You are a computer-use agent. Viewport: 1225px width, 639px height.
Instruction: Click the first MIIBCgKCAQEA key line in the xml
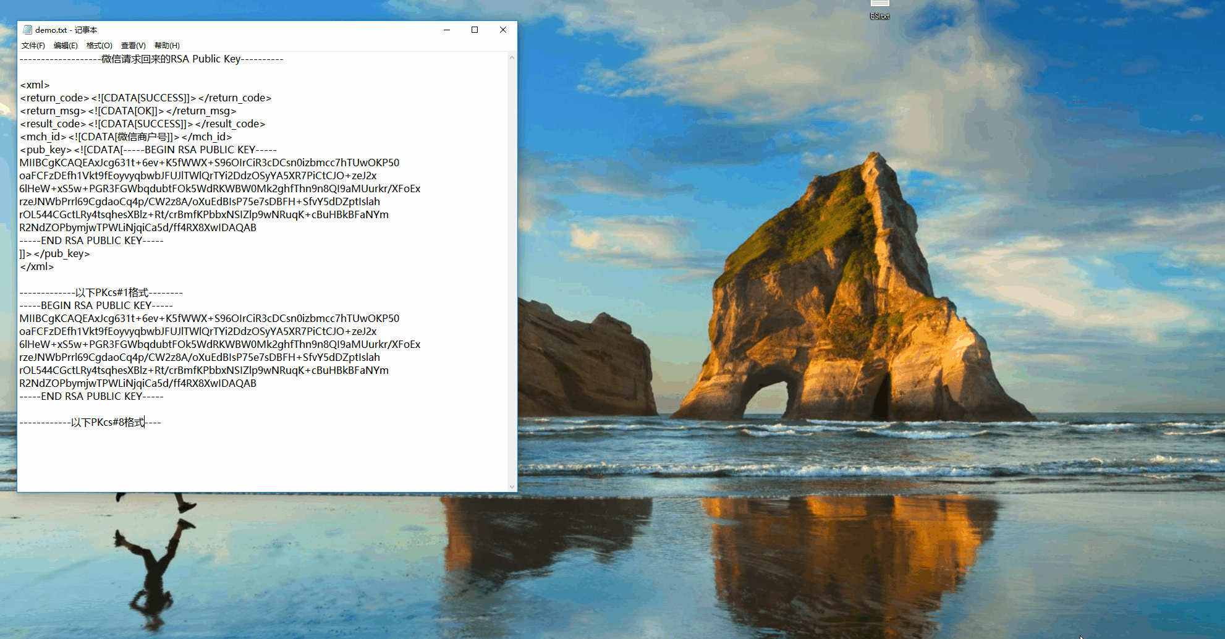pos(210,163)
